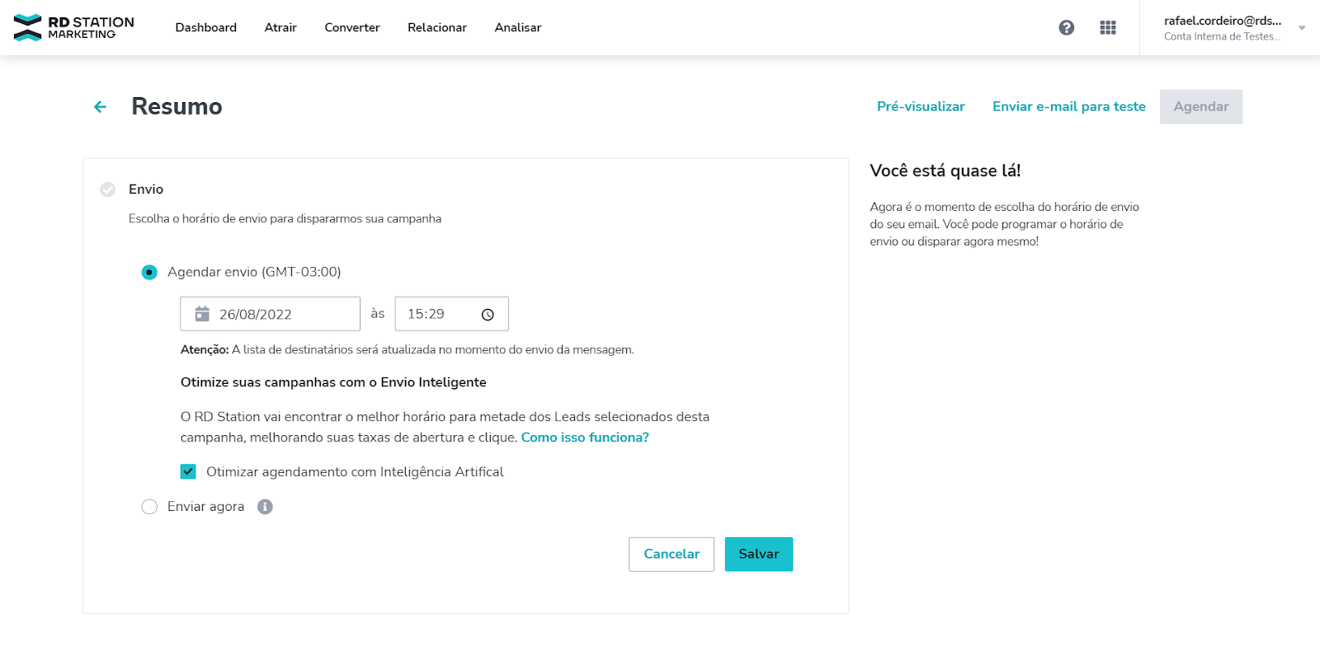The width and height of the screenshot is (1320, 646).
Task: Open the Converter menu
Action: pos(352,28)
